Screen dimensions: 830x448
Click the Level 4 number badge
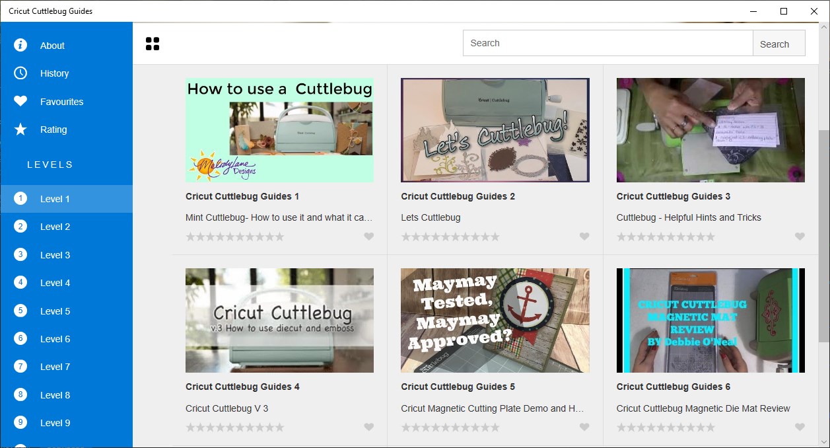(x=20, y=282)
